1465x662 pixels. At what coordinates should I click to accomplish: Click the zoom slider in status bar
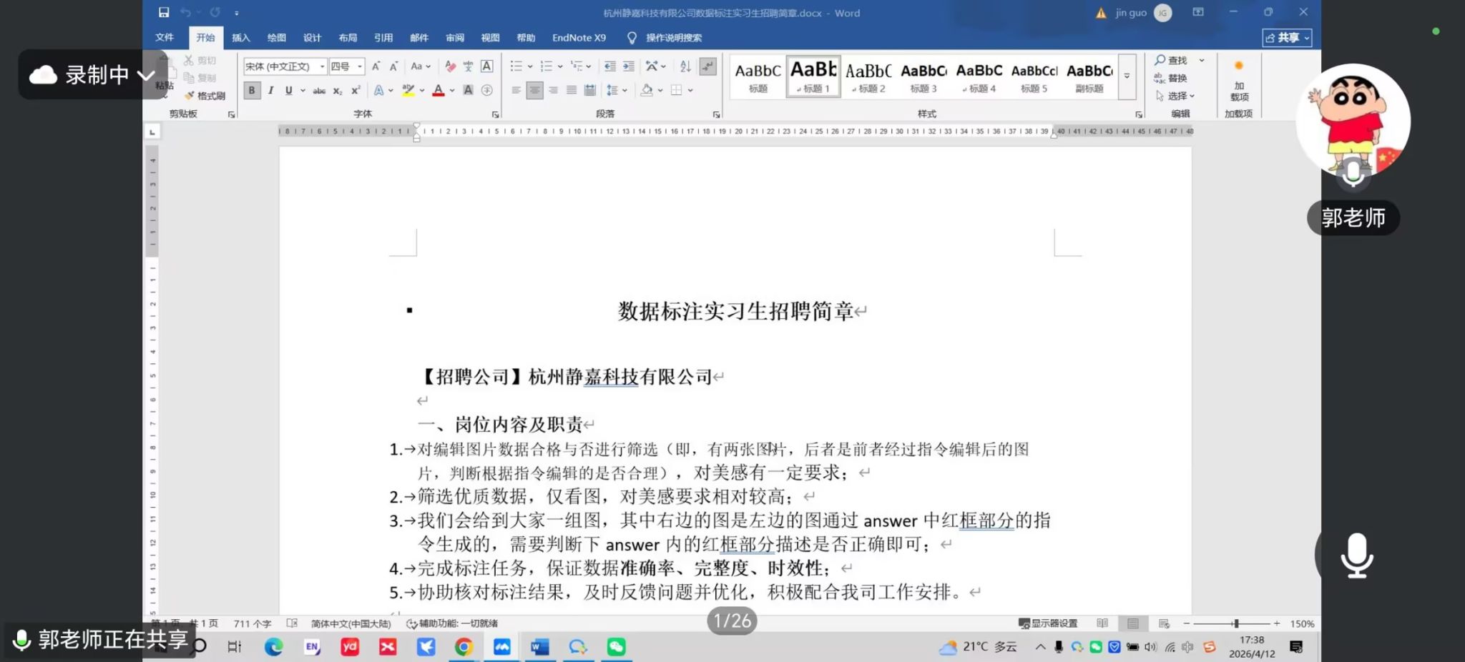1235,624
